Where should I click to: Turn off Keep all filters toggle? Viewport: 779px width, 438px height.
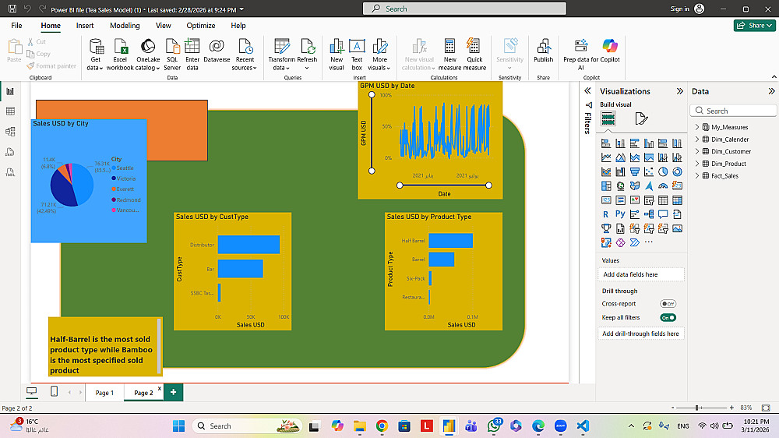pos(668,317)
